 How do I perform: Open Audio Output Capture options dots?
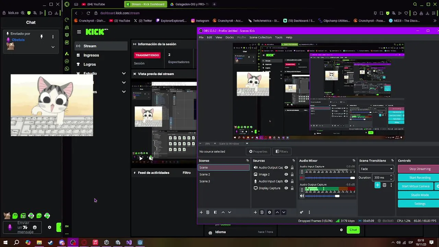[302, 190]
